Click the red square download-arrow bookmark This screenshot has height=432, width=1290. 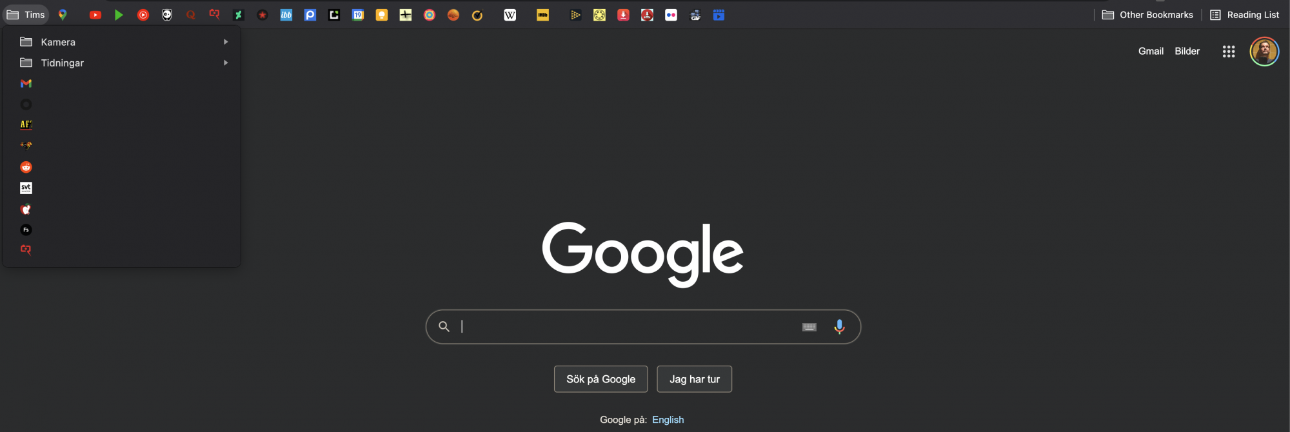pyautogui.click(x=624, y=15)
